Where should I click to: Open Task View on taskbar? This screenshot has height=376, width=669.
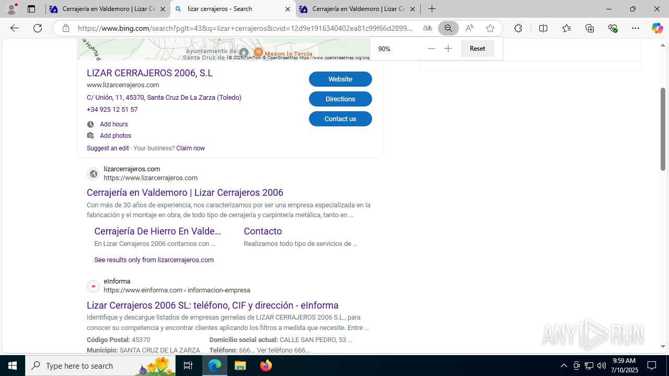point(188,366)
